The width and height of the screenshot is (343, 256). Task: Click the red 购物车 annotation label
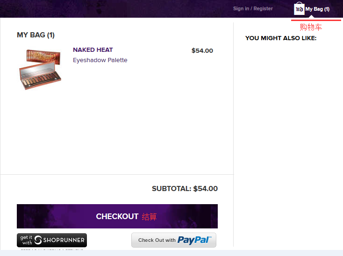pos(311,28)
